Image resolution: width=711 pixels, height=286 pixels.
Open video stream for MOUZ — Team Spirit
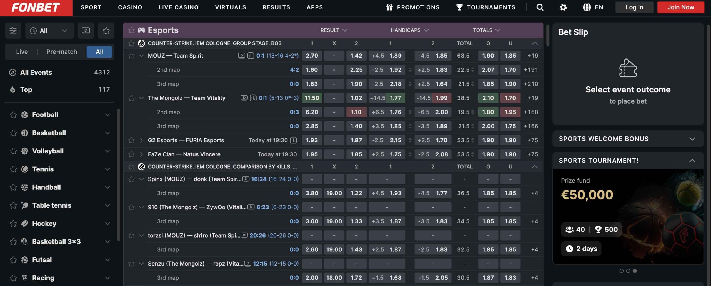tap(241, 56)
